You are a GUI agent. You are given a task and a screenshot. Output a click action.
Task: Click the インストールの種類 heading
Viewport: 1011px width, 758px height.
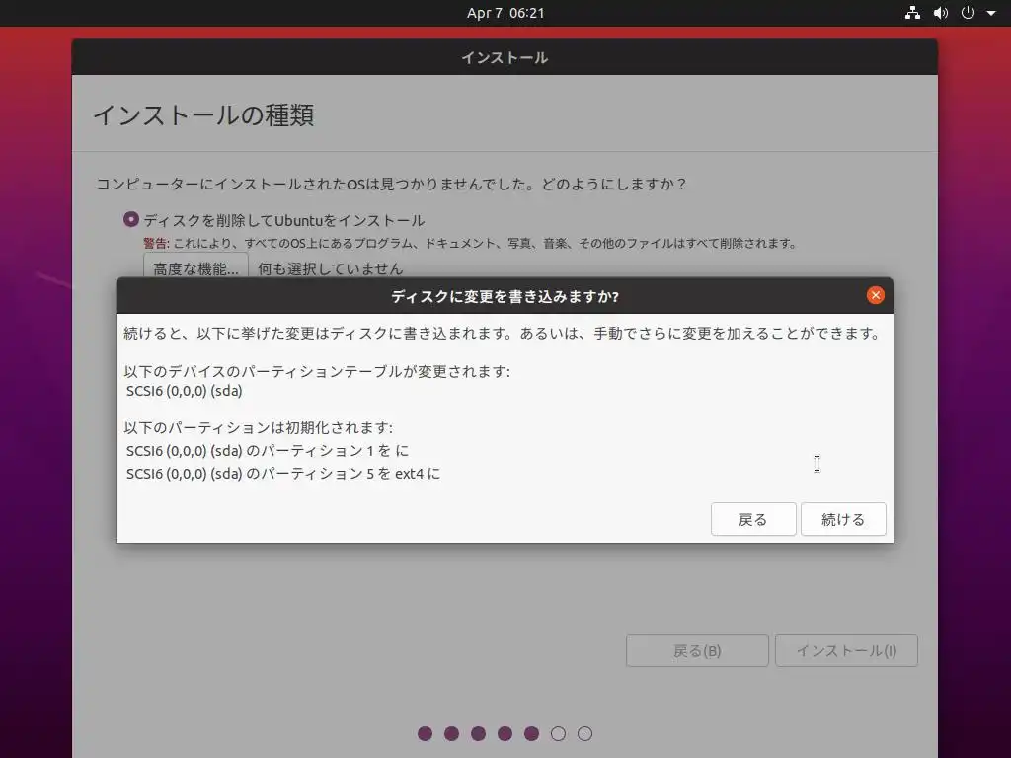click(x=203, y=115)
